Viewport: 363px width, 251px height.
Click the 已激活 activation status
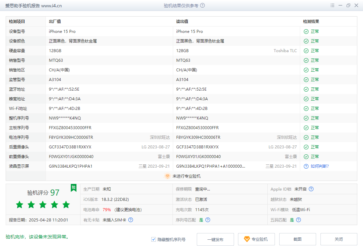click(x=201, y=200)
